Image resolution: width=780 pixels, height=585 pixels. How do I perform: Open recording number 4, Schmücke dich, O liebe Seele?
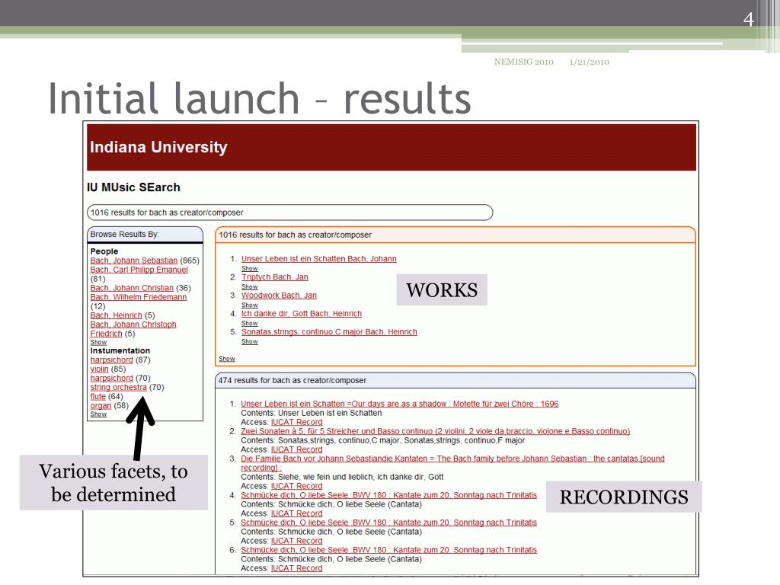point(389,495)
